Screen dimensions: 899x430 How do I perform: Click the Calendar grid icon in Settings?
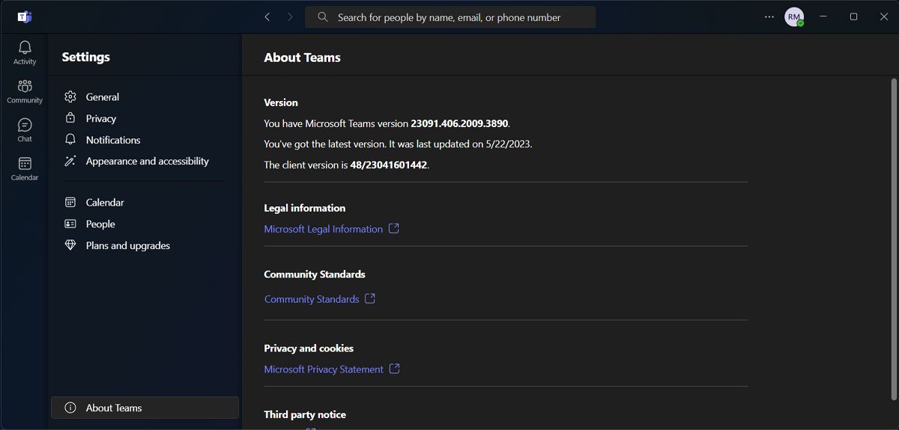(x=70, y=202)
